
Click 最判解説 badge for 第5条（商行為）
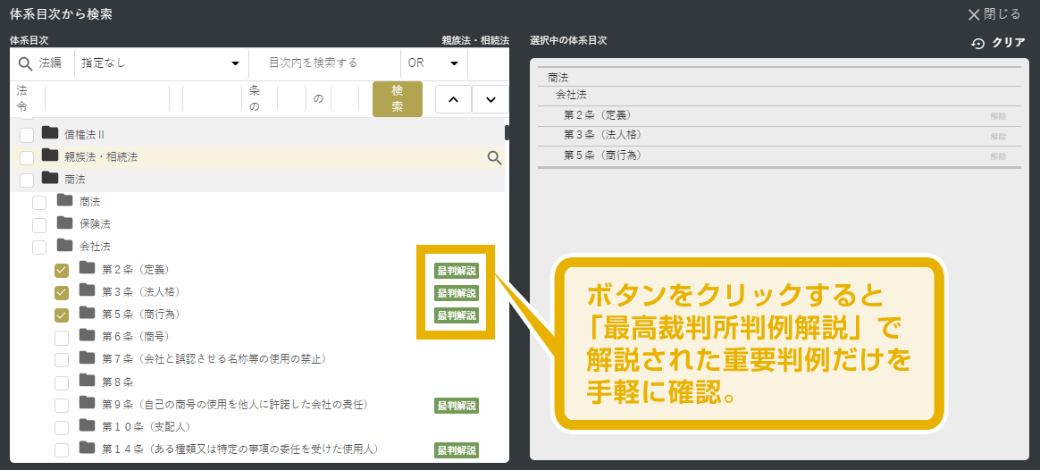coord(456,315)
